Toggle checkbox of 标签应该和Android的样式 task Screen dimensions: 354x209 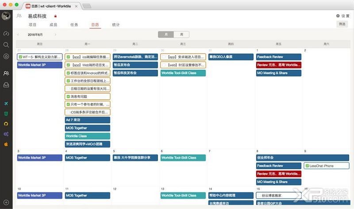tap(68, 73)
